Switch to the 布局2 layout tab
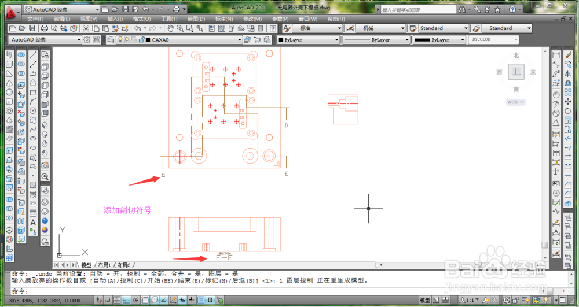This screenshot has width=579, height=307. (124, 265)
